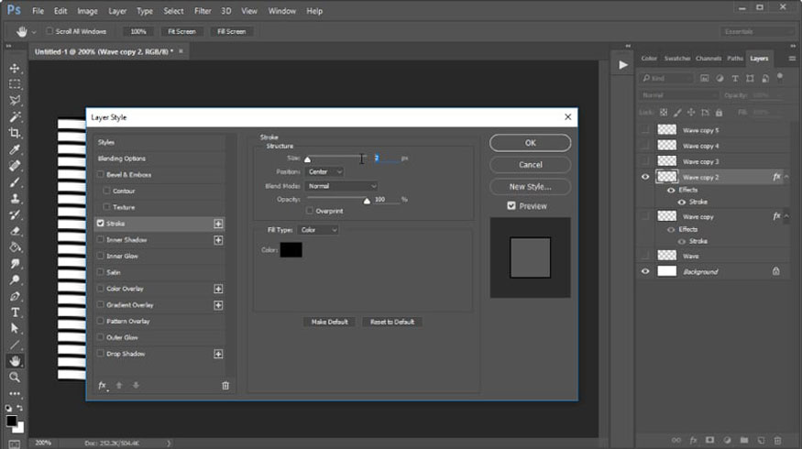
Task: Select the Brush tool
Action: tap(15, 182)
